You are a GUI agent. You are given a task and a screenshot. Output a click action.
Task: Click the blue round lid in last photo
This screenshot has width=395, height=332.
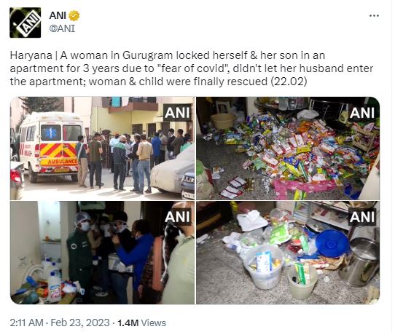tap(332, 243)
